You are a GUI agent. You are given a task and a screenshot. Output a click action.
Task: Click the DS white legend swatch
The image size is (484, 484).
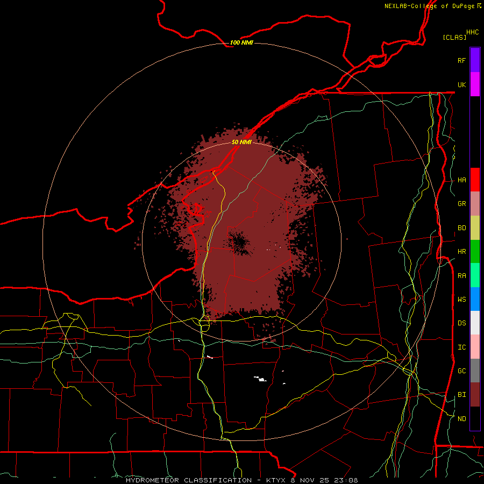475,323
